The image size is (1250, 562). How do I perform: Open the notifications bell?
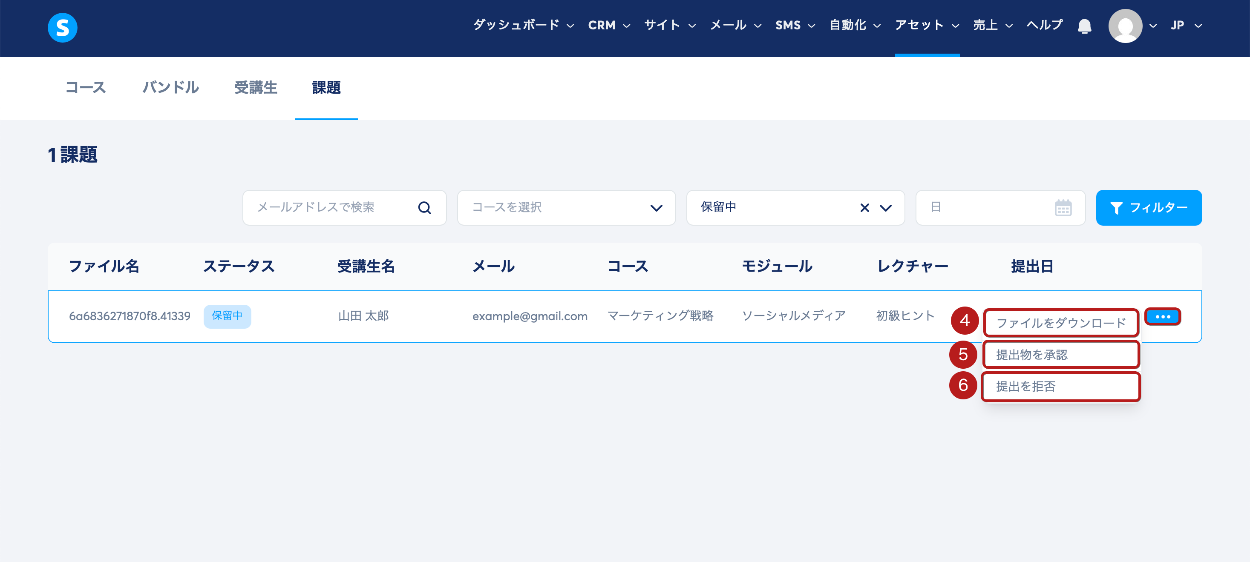[x=1084, y=26]
